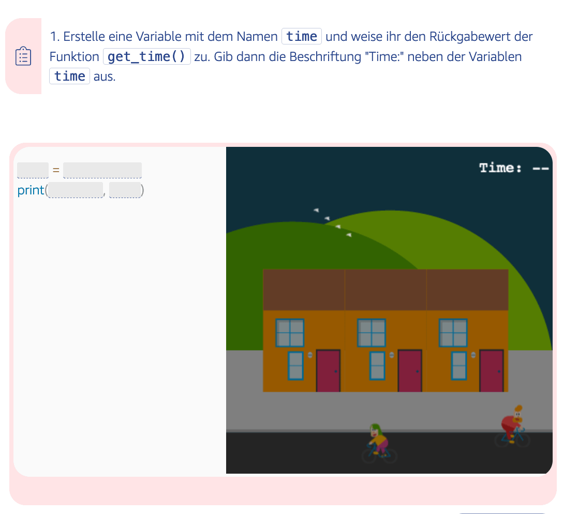Select the leftmost upstairs window
The height and width of the screenshot is (514, 563).
[290, 334]
